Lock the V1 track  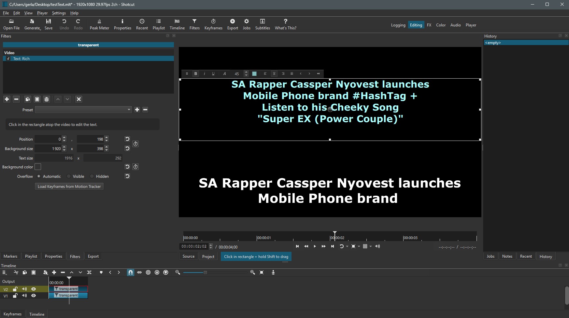(x=15, y=295)
